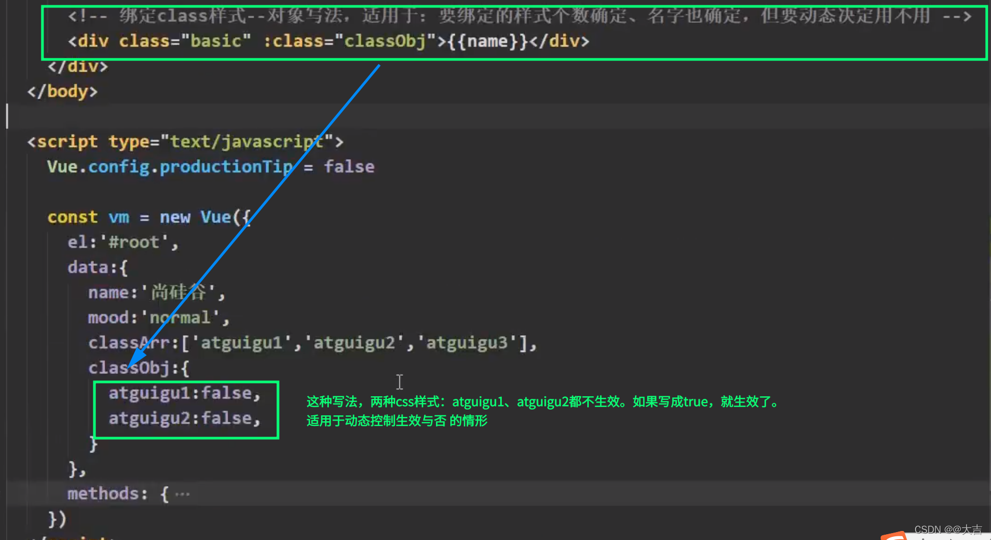
Task: Click the classArr array line
Action: click(x=312, y=343)
